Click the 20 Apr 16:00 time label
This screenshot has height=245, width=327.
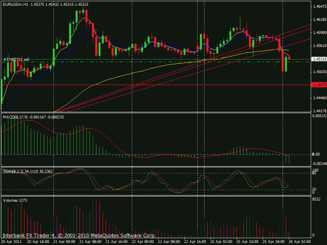[x=38, y=242]
